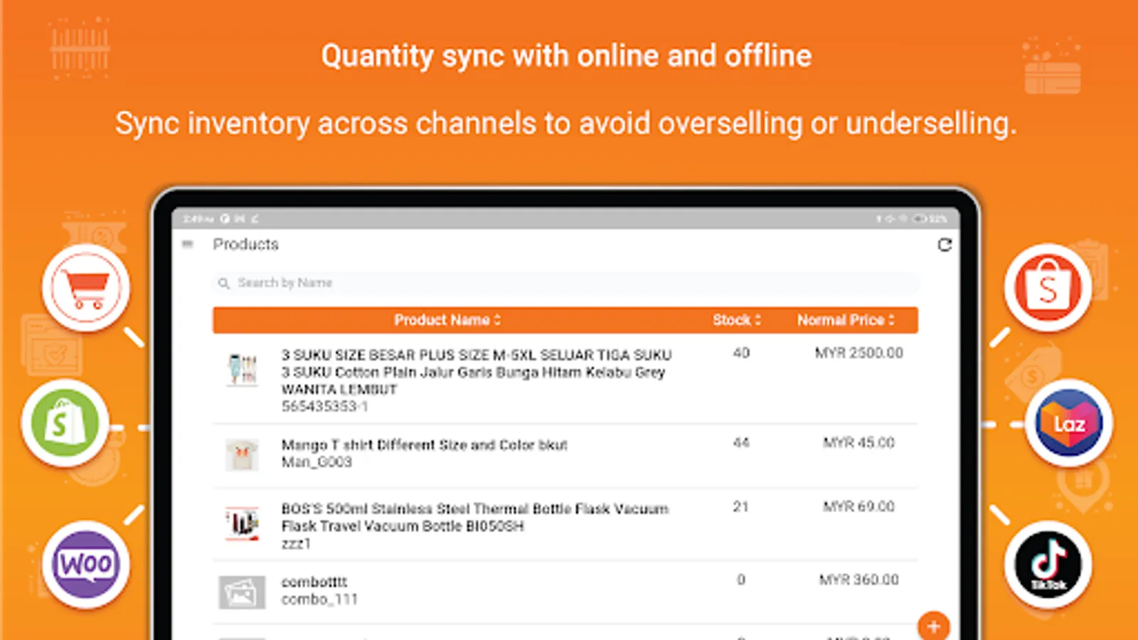This screenshot has height=640, width=1138.
Task: Select the BOS'S 500ml Stainless Steel bottle name
Action: pyautogui.click(x=475, y=518)
